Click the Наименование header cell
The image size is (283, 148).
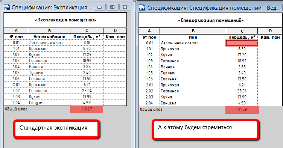coord(49,37)
